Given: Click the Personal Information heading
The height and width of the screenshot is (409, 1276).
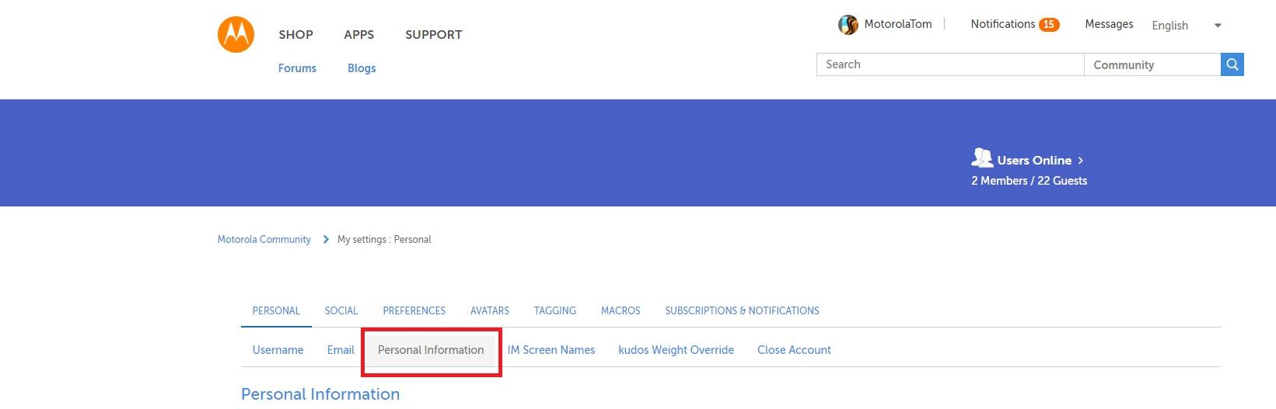Looking at the screenshot, I should [320, 393].
